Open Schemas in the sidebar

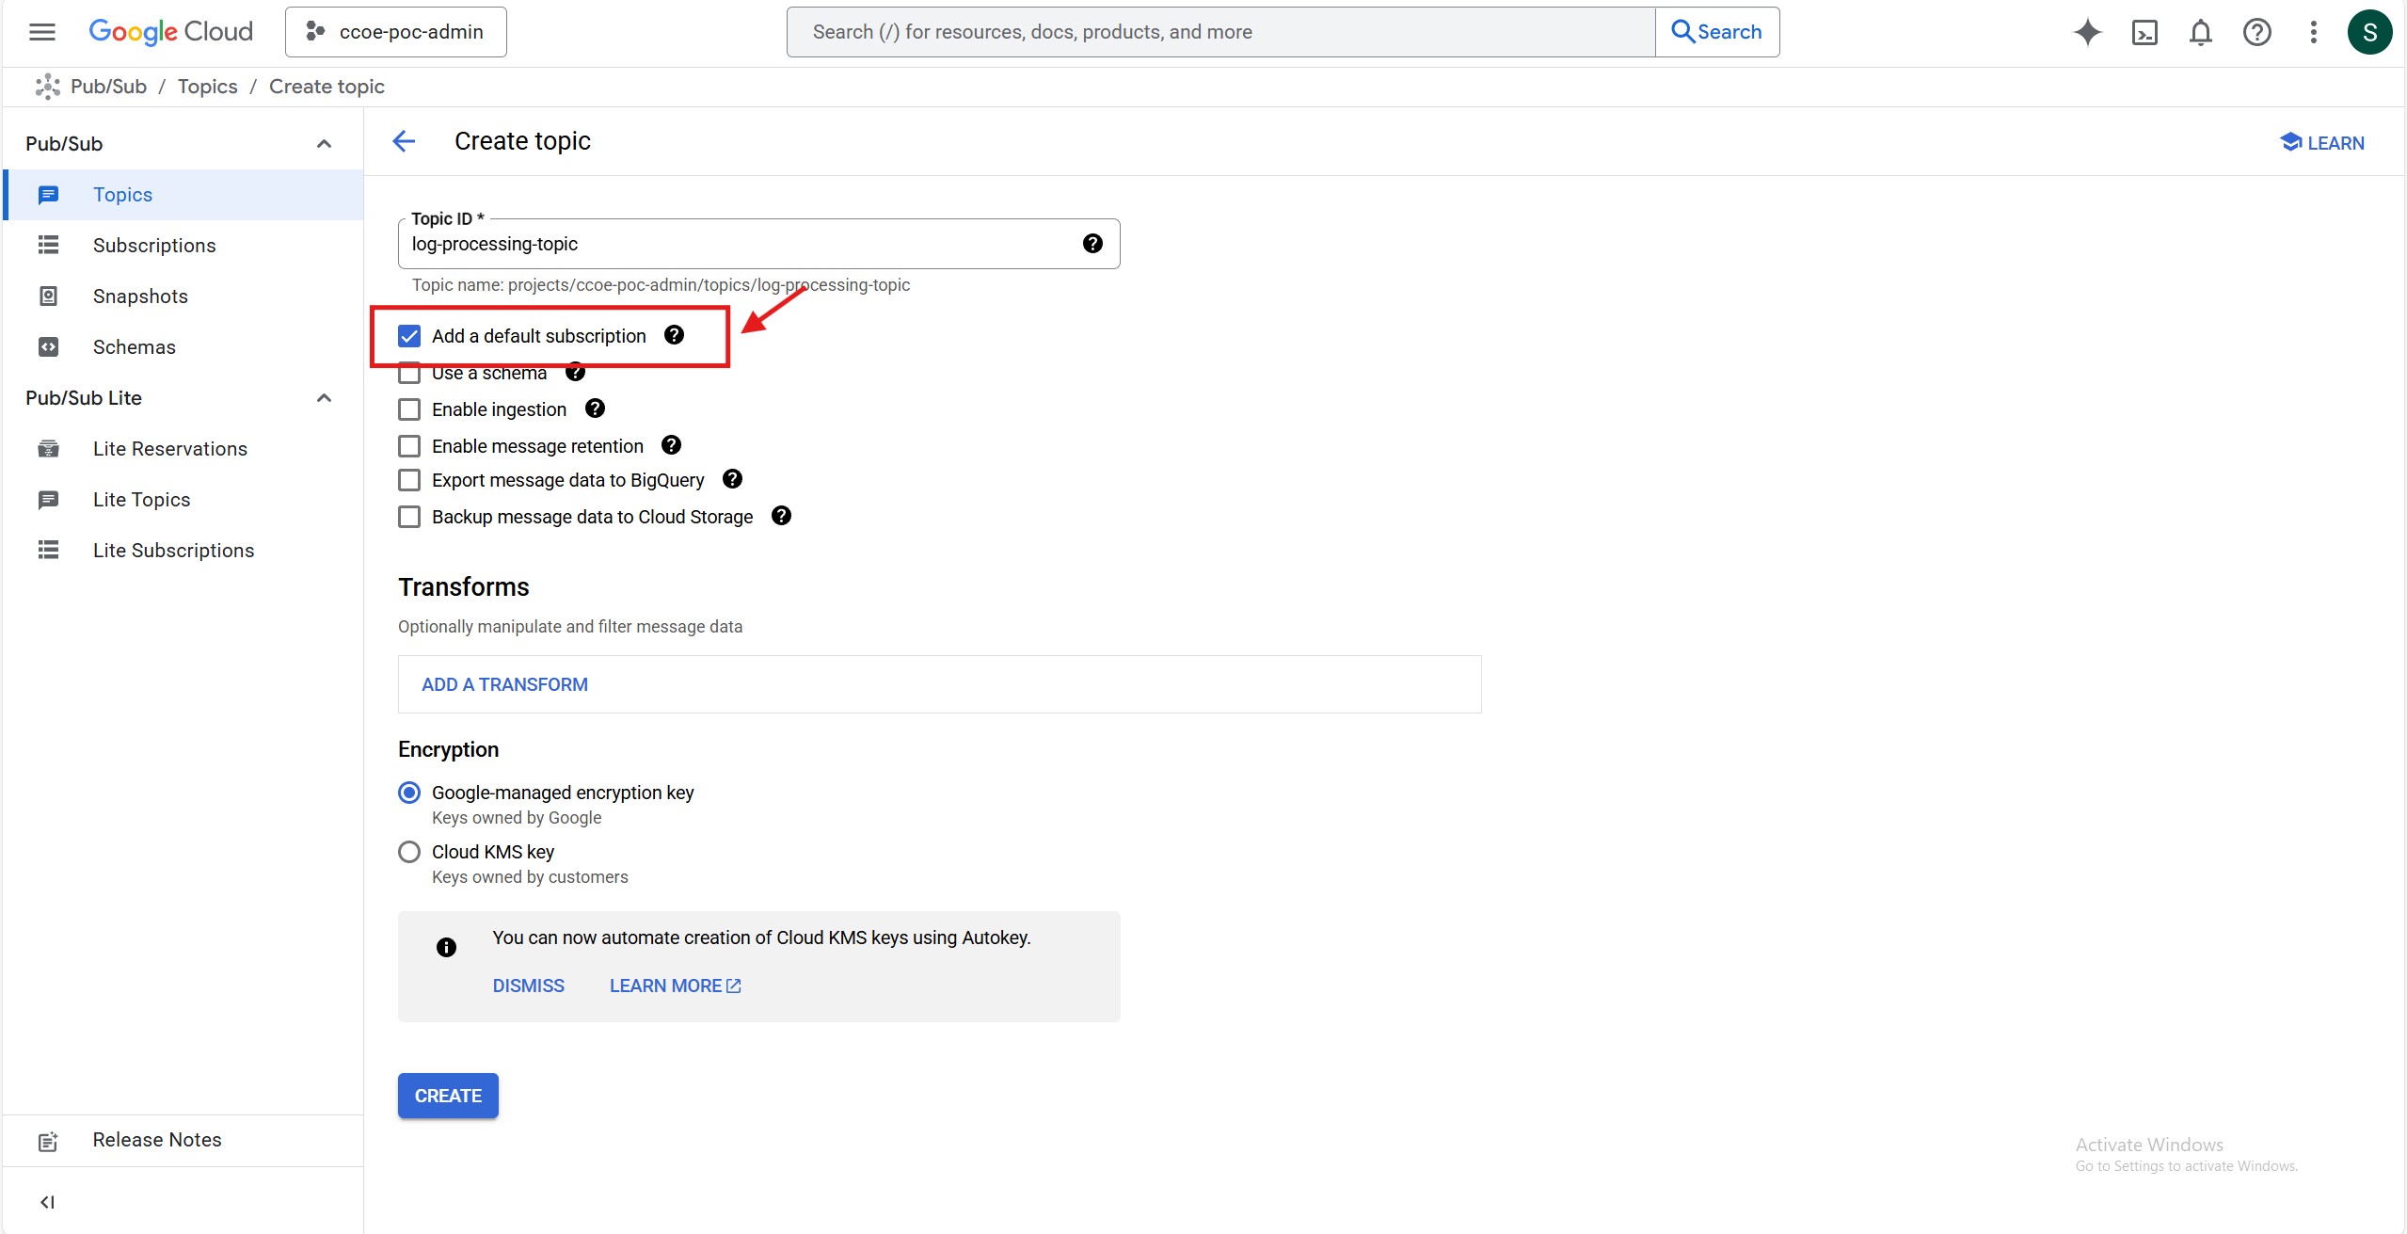point(135,347)
